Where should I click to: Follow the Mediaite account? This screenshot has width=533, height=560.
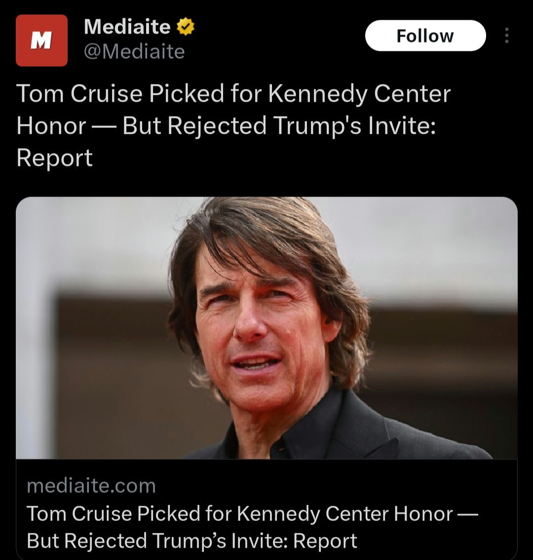click(x=425, y=36)
